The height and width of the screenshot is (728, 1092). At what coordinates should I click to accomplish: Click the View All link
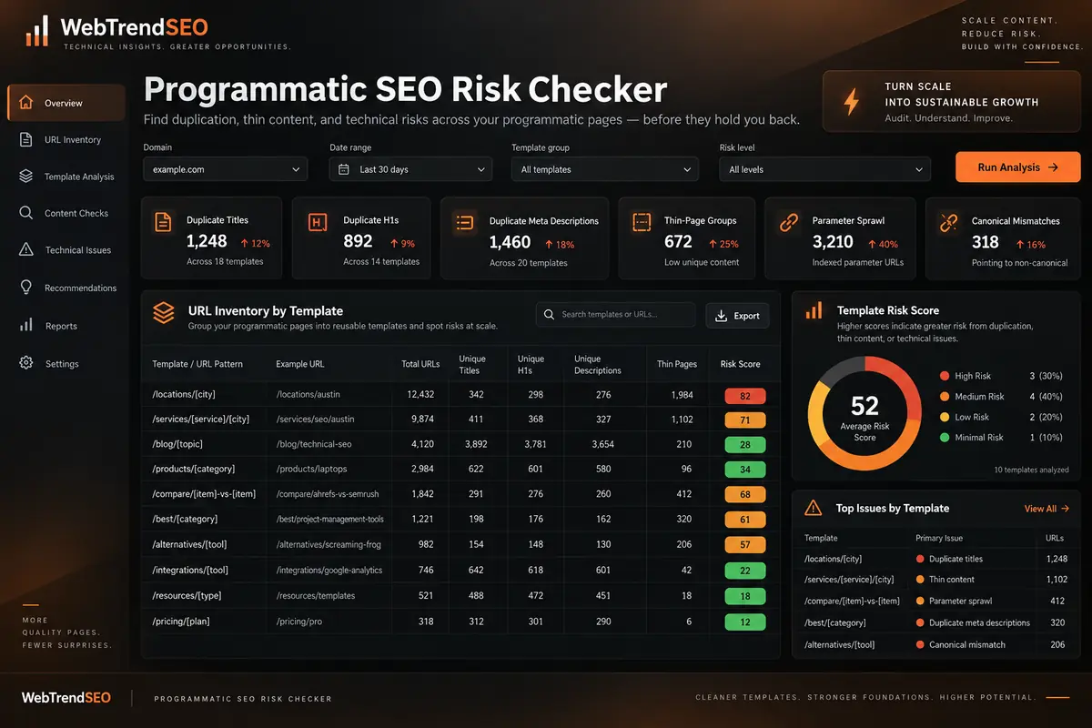pos(1046,509)
